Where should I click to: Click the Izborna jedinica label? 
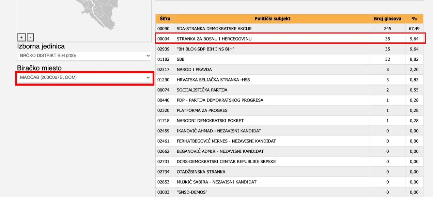coord(41,46)
